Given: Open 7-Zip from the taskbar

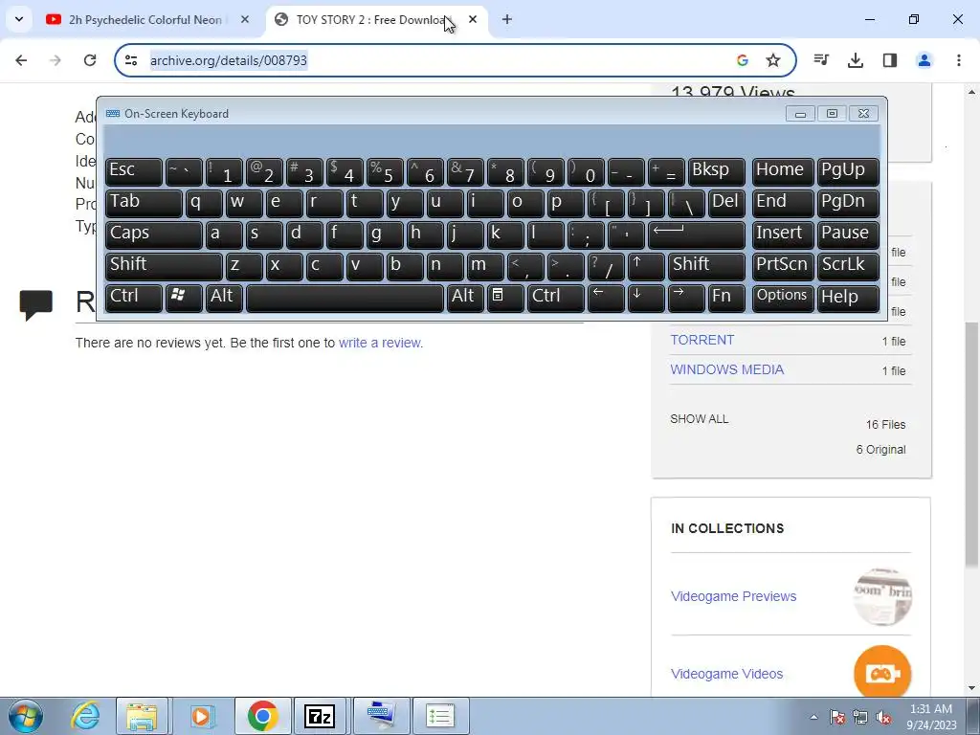Looking at the screenshot, I should (x=320, y=716).
